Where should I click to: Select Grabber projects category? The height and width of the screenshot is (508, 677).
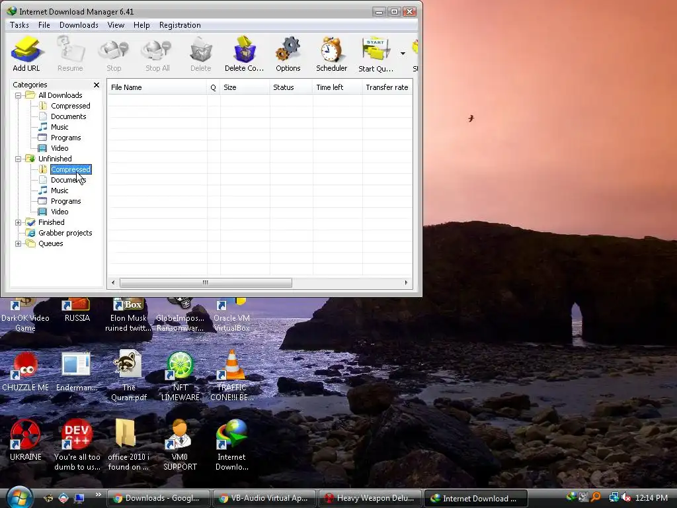pos(65,233)
